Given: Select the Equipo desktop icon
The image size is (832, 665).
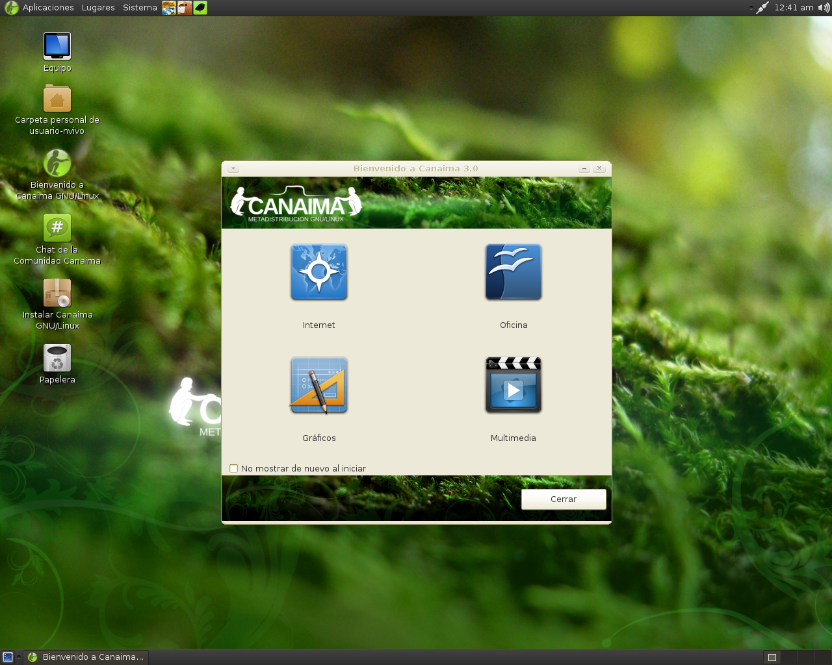Looking at the screenshot, I should [x=57, y=46].
